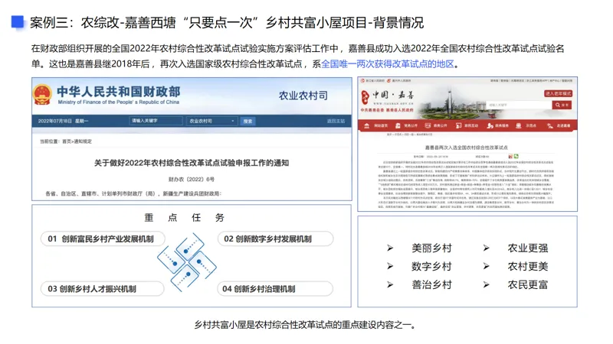Click the small green icon below the Jiashan article title
The width and height of the screenshot is (613, 344).
pos(516,156)
